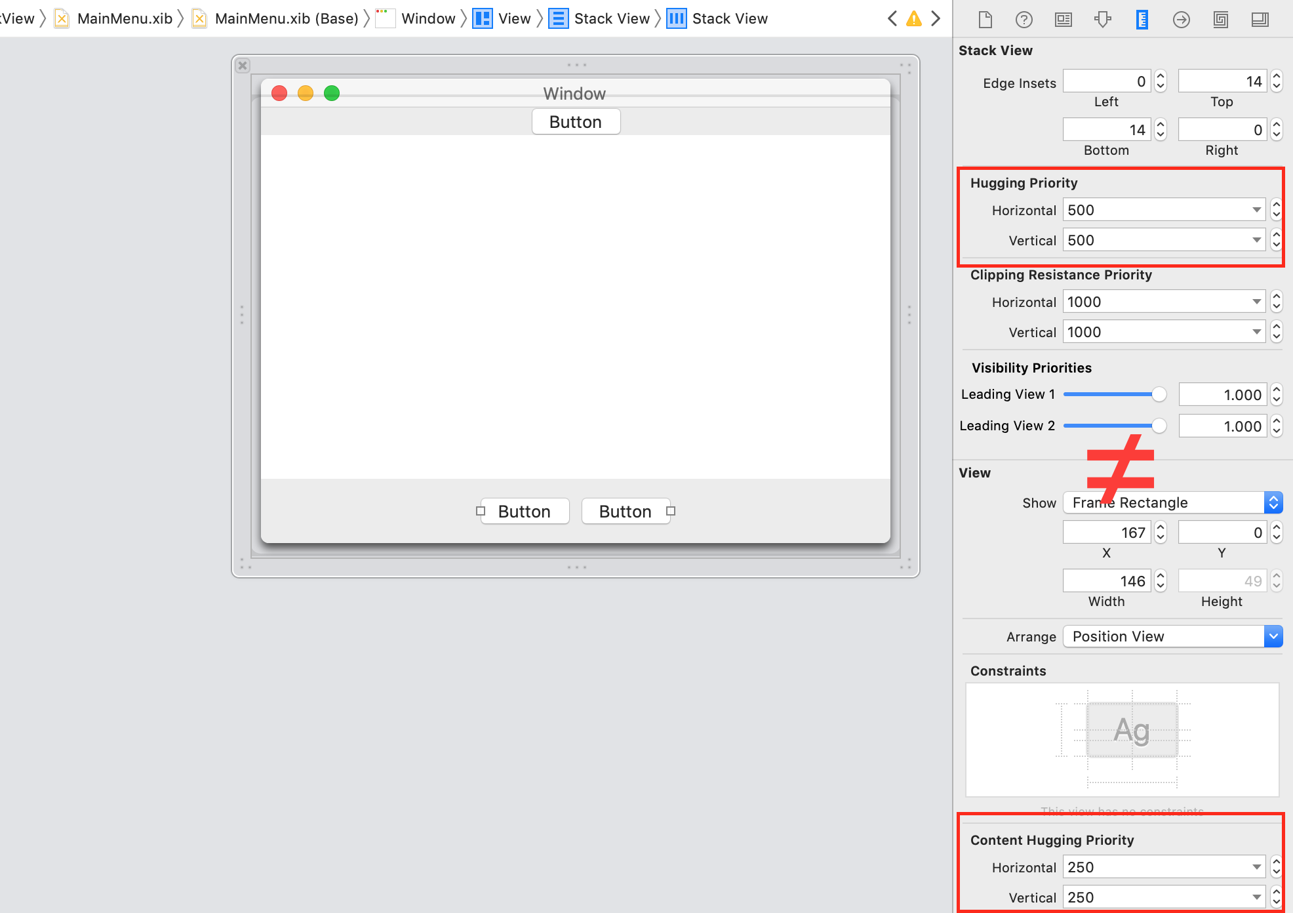Select the Size inspector ruler icon

1142,20
